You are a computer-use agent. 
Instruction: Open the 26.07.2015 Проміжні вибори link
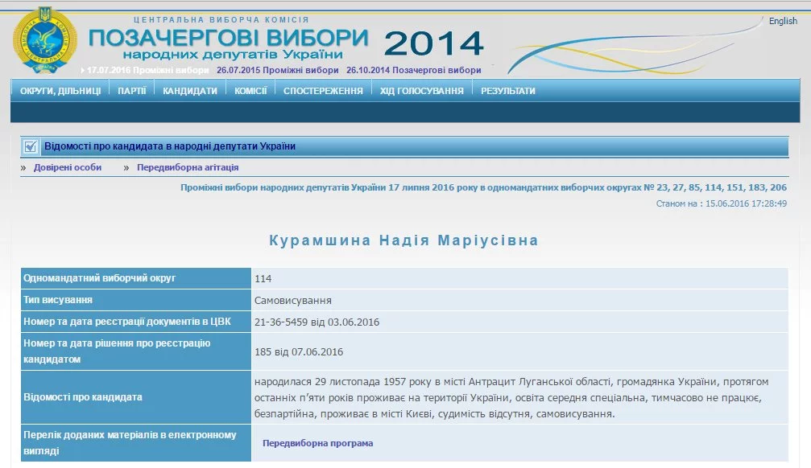(x=278, y=70)
